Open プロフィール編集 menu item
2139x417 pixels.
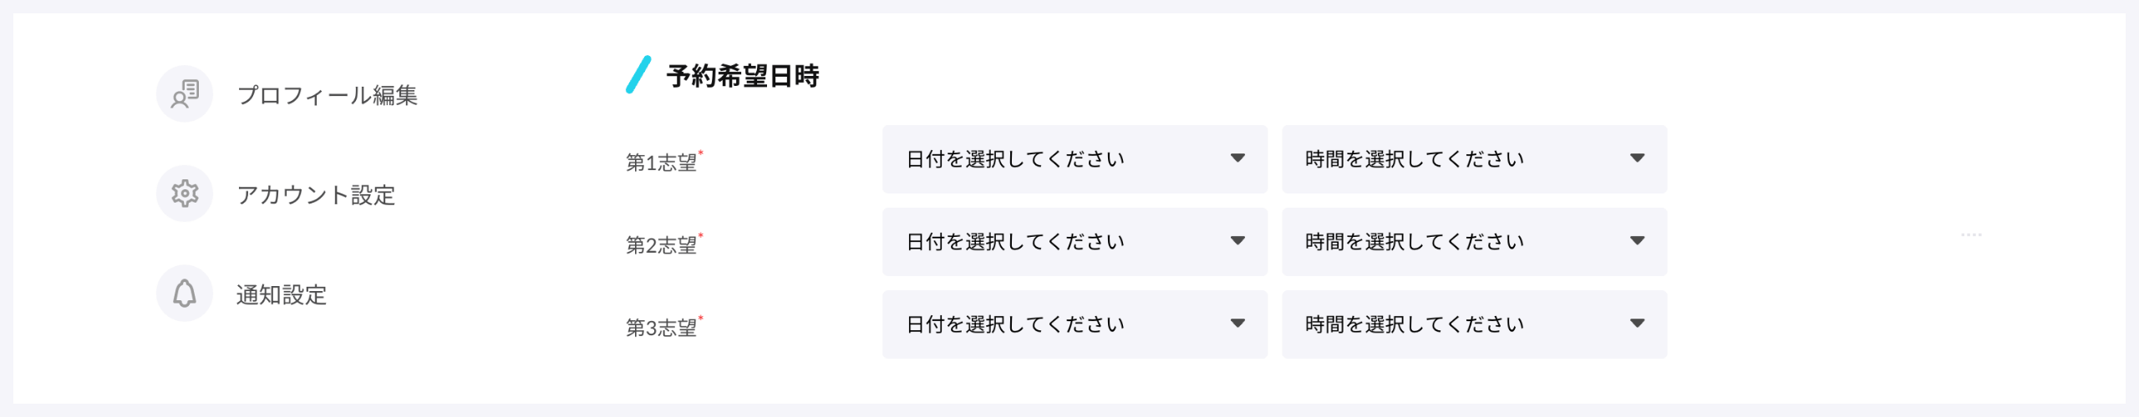(328, 95)
